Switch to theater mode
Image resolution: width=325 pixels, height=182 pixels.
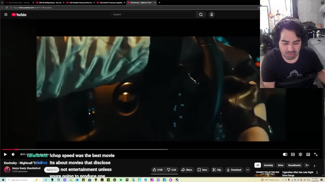(308, 154)
